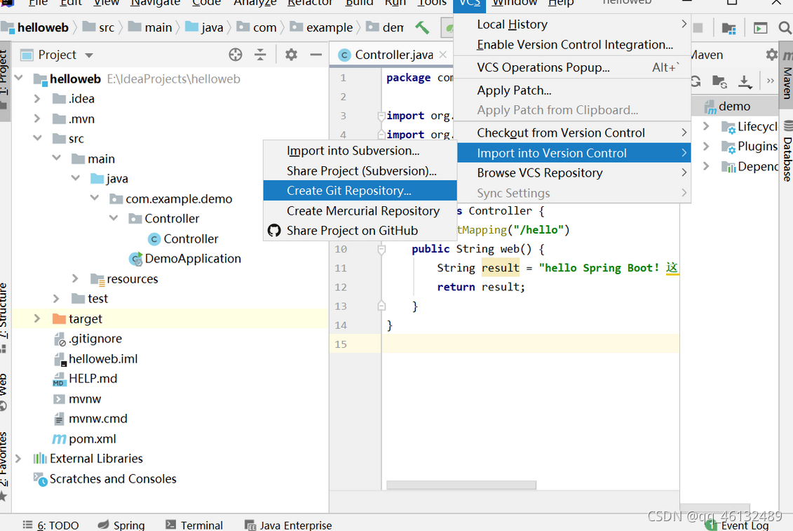Toggle fold marker at line 10 gutter

382,249
